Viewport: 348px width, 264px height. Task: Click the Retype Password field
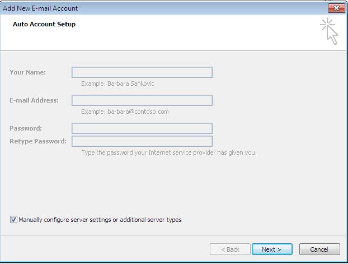142,141
